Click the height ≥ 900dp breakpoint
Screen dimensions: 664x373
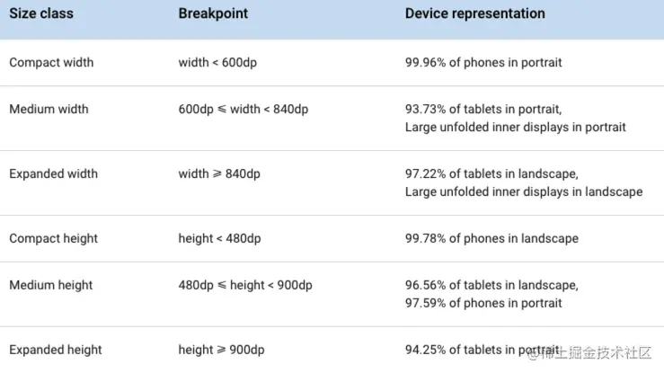click(221, 351)
